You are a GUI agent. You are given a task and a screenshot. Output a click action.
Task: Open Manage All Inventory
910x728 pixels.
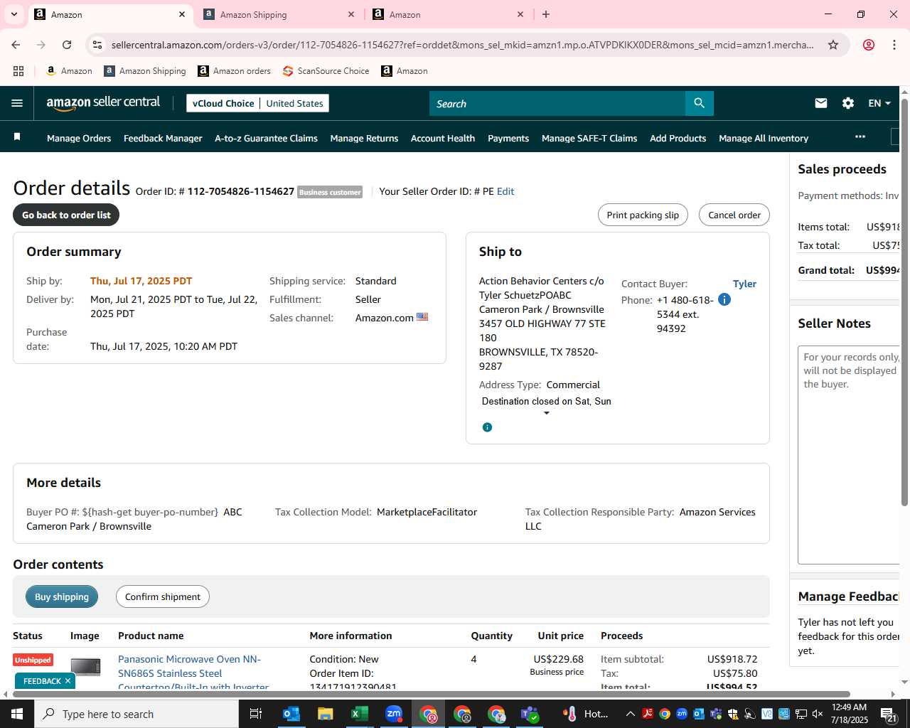pos(764,138)
